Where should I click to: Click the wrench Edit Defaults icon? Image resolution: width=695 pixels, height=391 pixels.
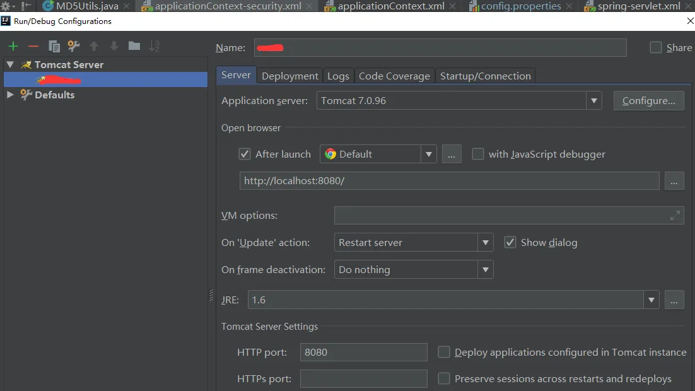click(74, 46)
